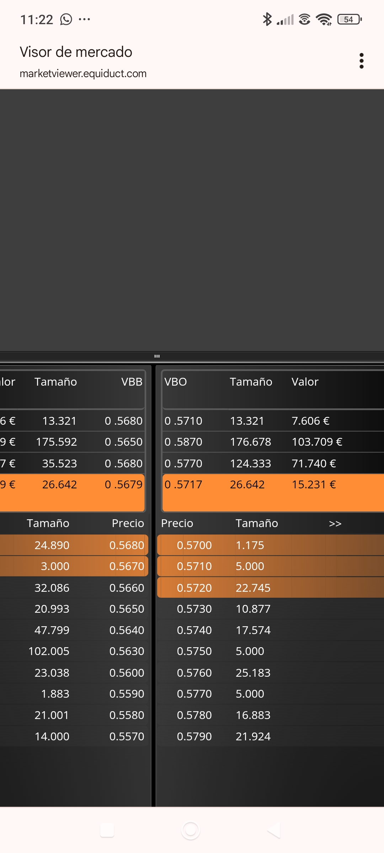Select ask price level 0.5700

click(271, 545)
